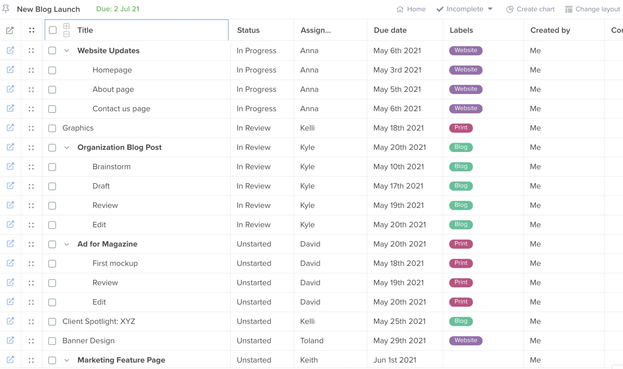Pin the New Blog Launch project
623x369 pixels.
tap(5, 9)
